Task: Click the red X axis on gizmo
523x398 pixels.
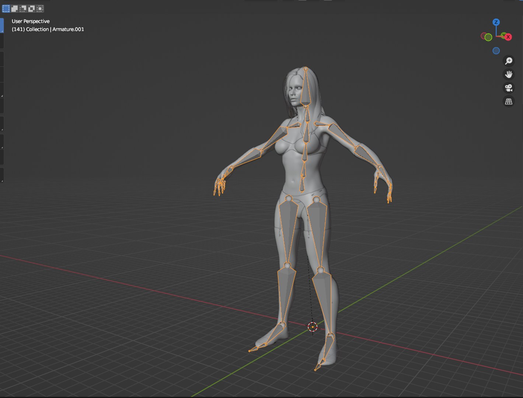Action: point(508,37)
